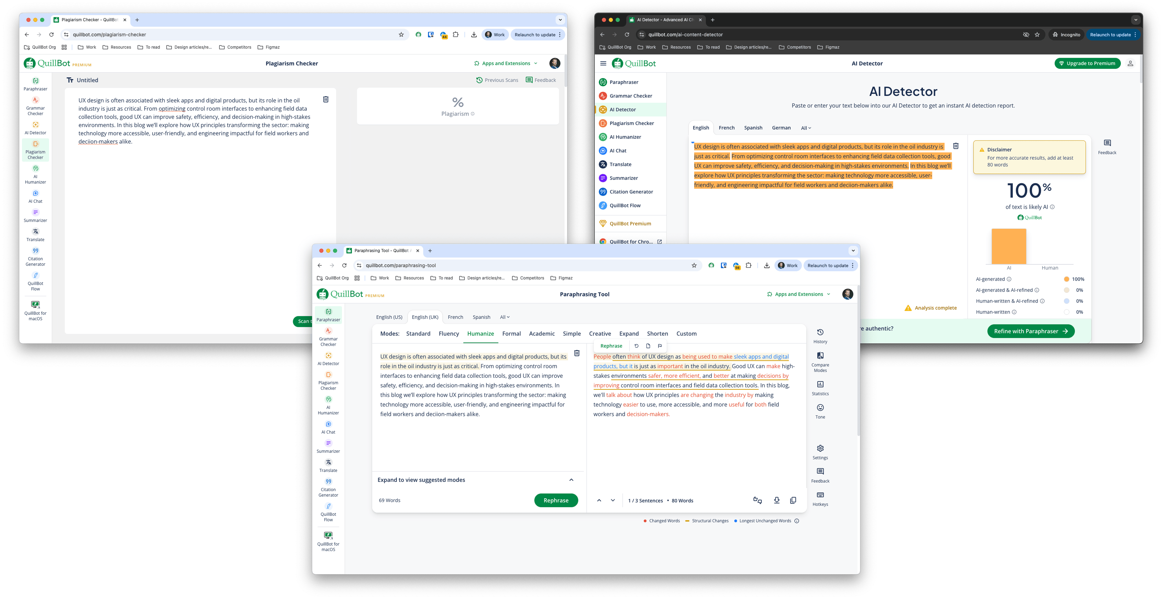Click the AI-generated orange legend dot
This screenshot has width=1162, height=600.
[1066, 279]
